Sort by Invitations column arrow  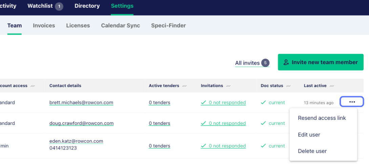pyautogui.click(x=229, y=86)
